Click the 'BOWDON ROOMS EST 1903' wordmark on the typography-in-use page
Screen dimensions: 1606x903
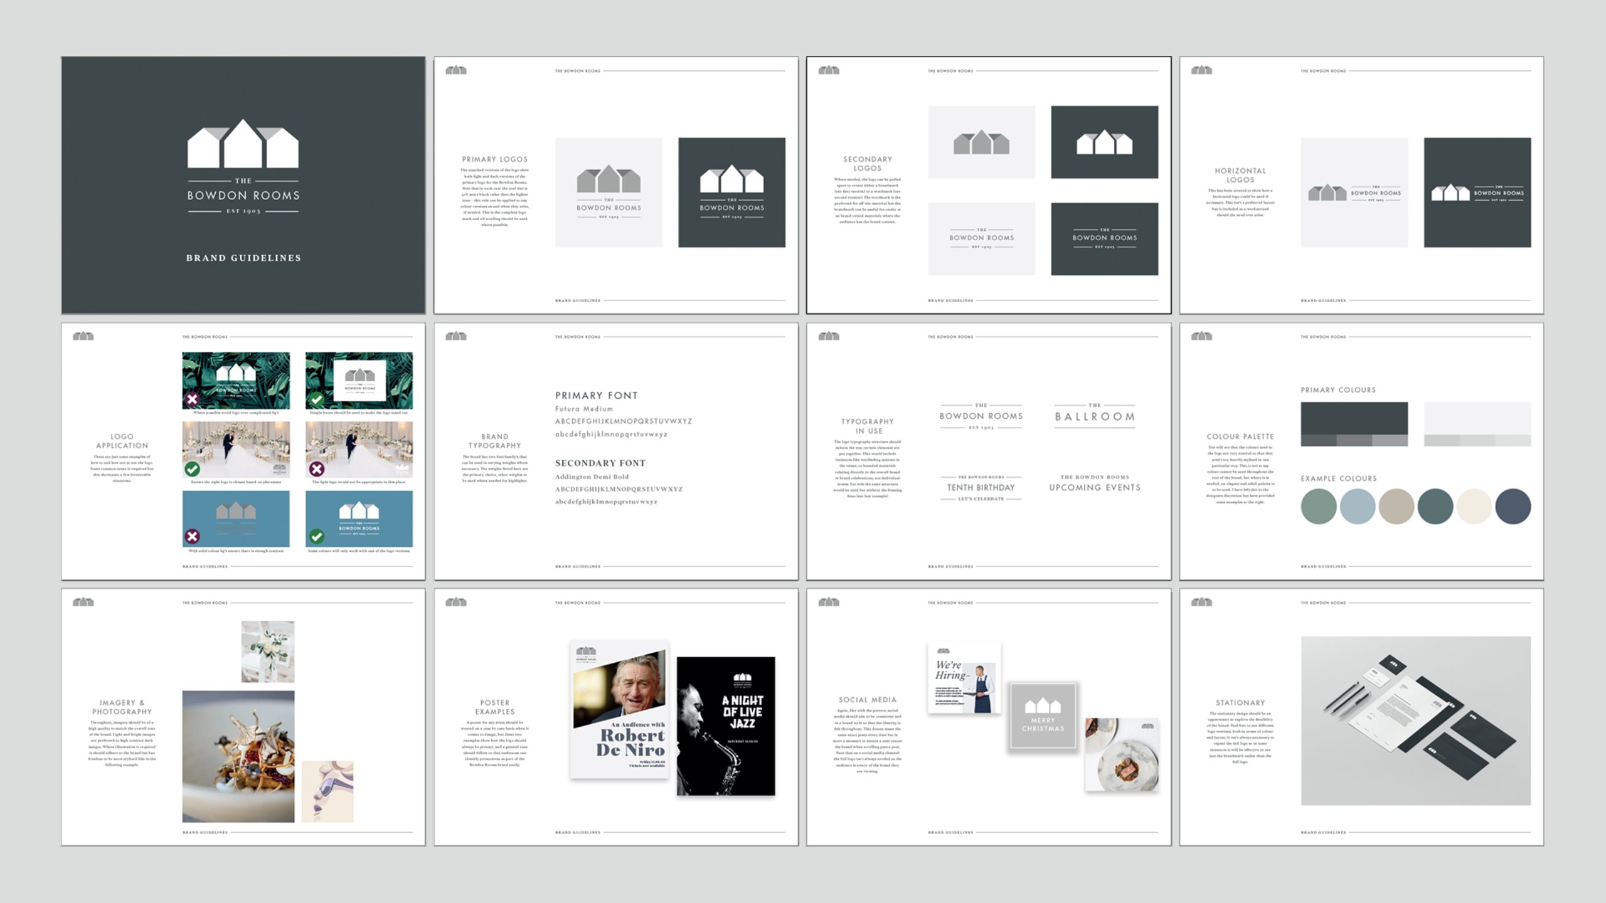coord(981,416)
